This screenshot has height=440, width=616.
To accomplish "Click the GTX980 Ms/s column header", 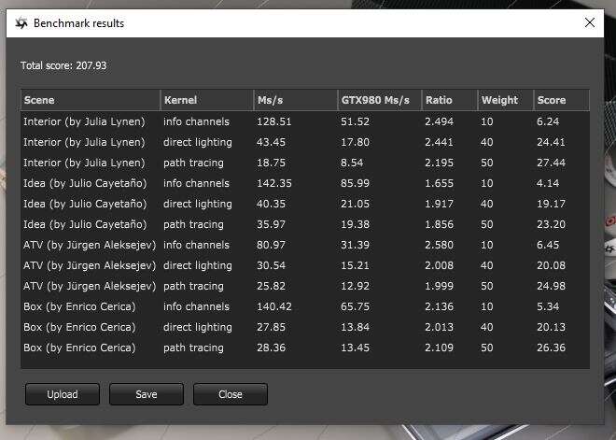I will (x=380, y=100).
